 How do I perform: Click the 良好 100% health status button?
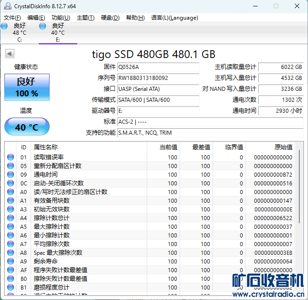click(x=27, y=87)
